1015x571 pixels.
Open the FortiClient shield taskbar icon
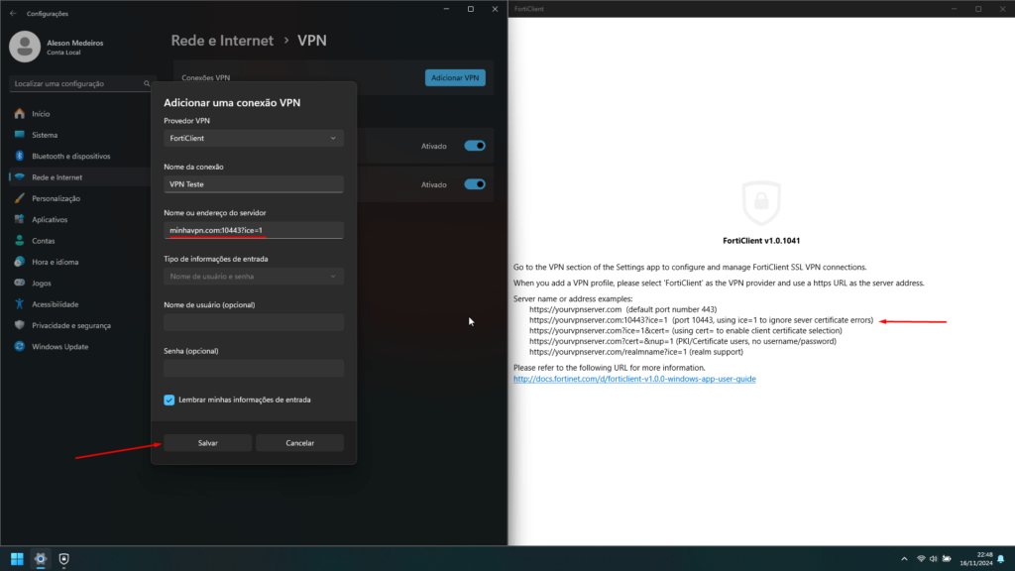[x=63, y=559]
